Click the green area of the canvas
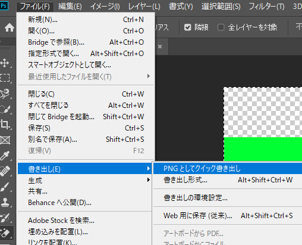 [x=263, y=149]
